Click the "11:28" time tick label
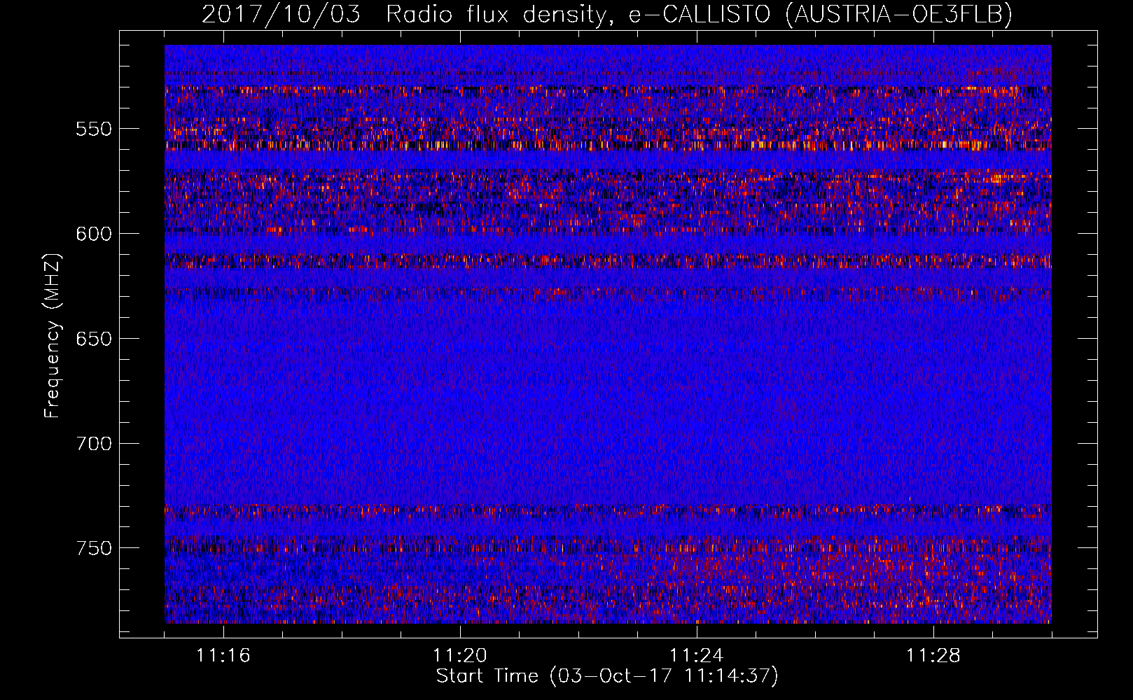 tap(933, 656)
